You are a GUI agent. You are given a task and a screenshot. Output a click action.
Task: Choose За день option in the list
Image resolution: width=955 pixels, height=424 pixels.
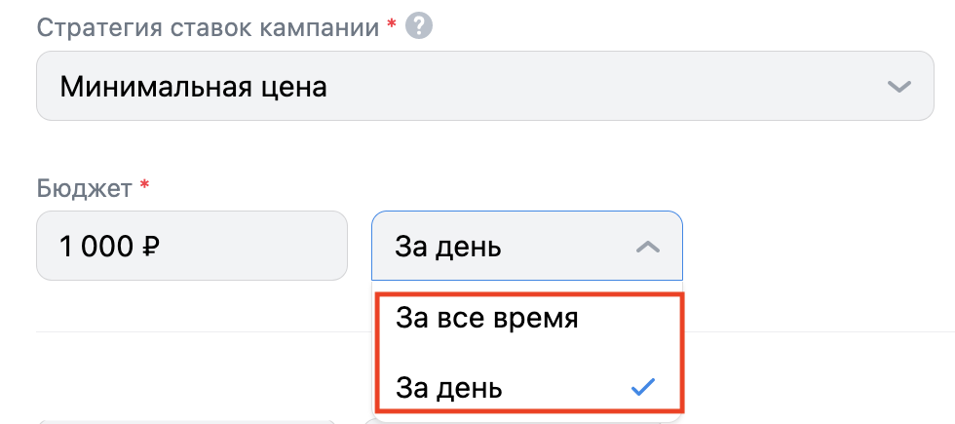point(450,388)
